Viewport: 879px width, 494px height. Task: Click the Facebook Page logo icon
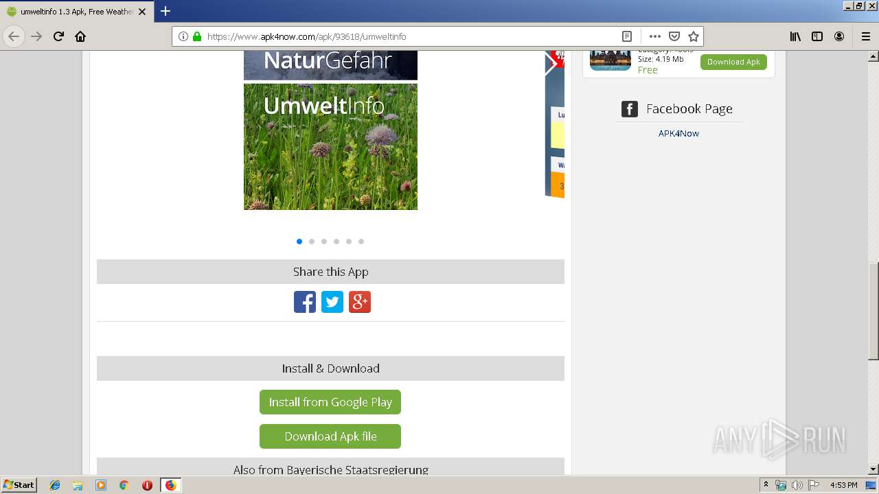point(630,108)
